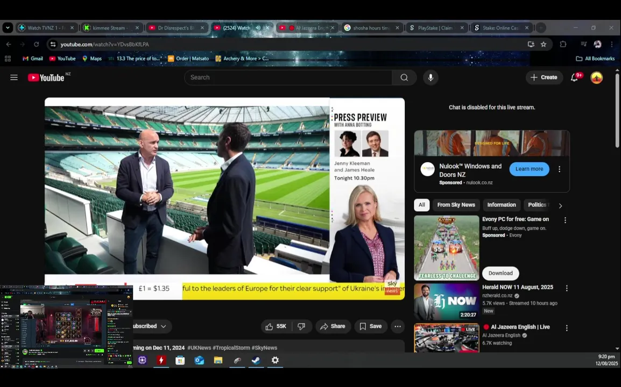Open the tab search dropdown arrow
621x387 pixels.
[8, 28]
